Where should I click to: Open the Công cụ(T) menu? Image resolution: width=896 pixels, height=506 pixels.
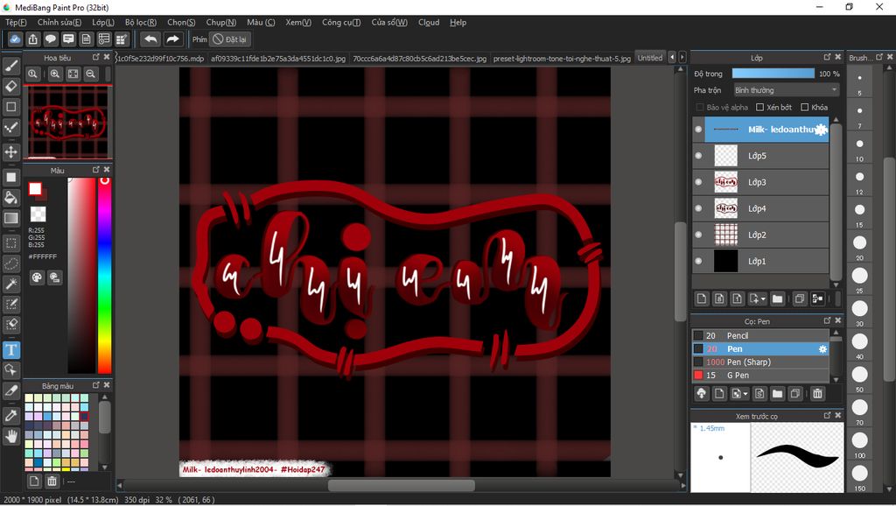[x=341, y=22]
